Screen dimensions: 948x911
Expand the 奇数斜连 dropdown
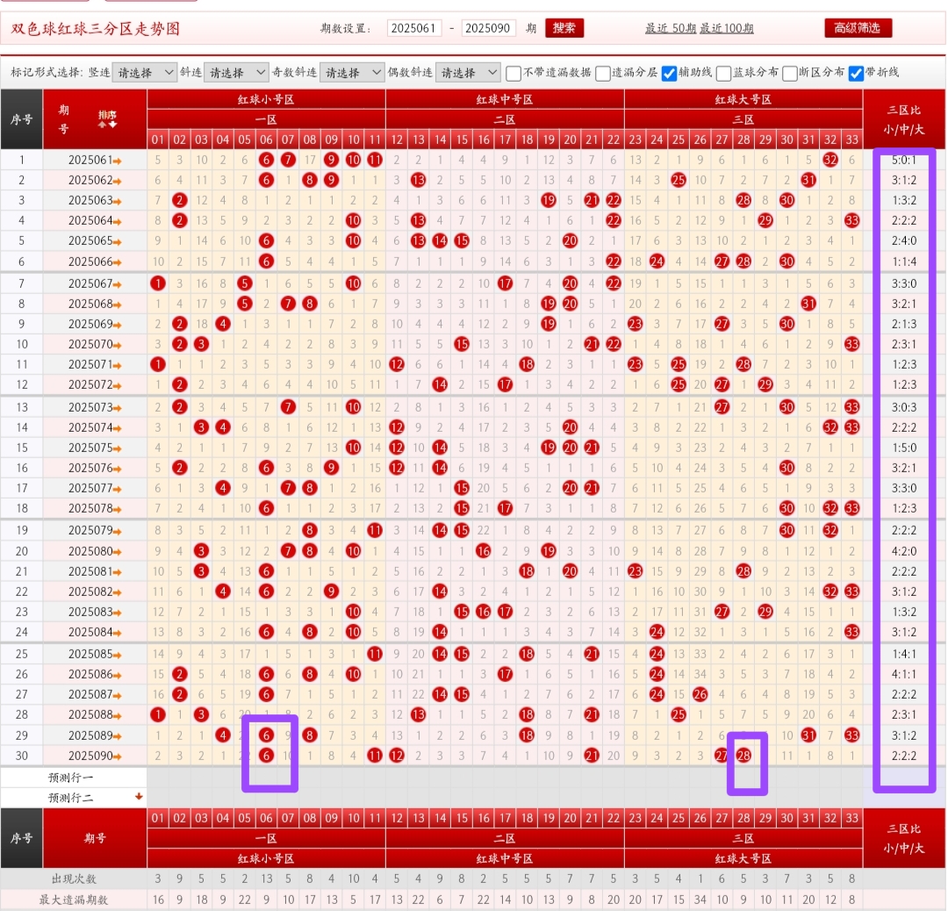pos(351,73)
